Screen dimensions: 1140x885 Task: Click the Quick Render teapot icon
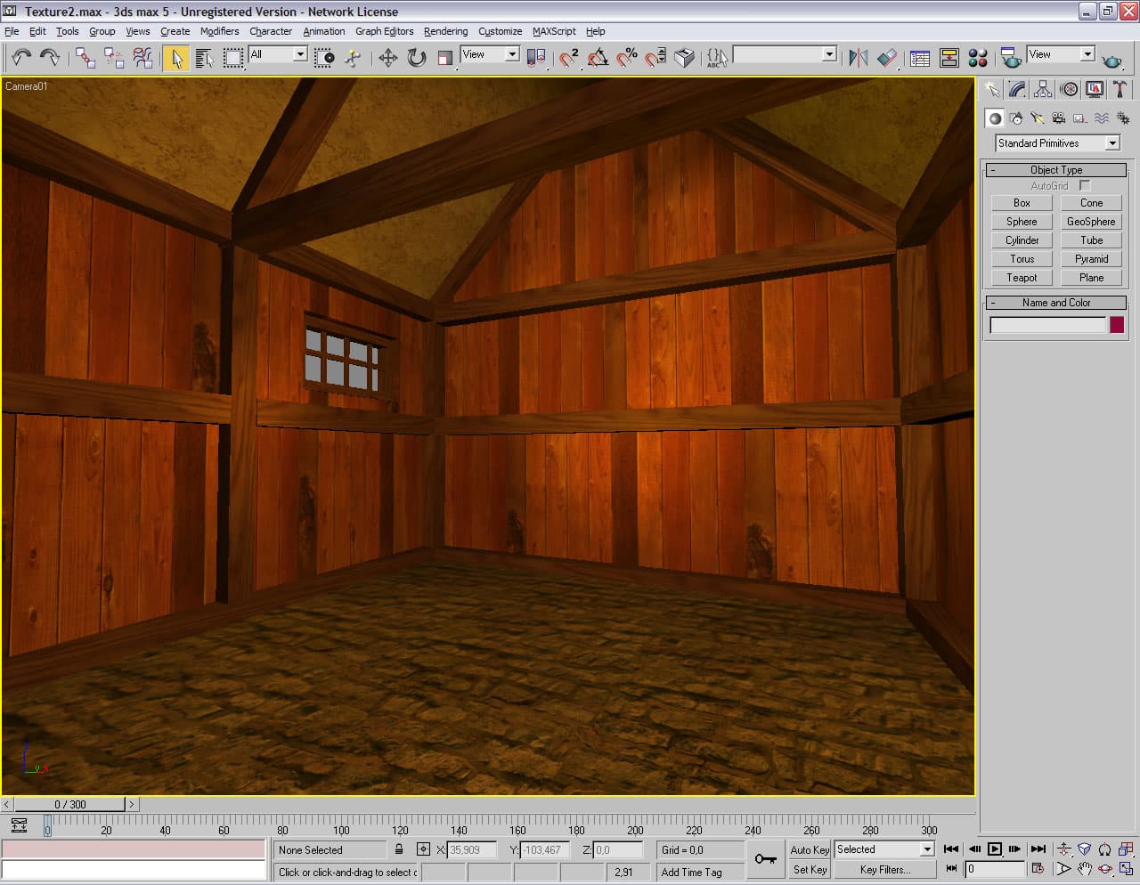click(x=1111, y=60)
